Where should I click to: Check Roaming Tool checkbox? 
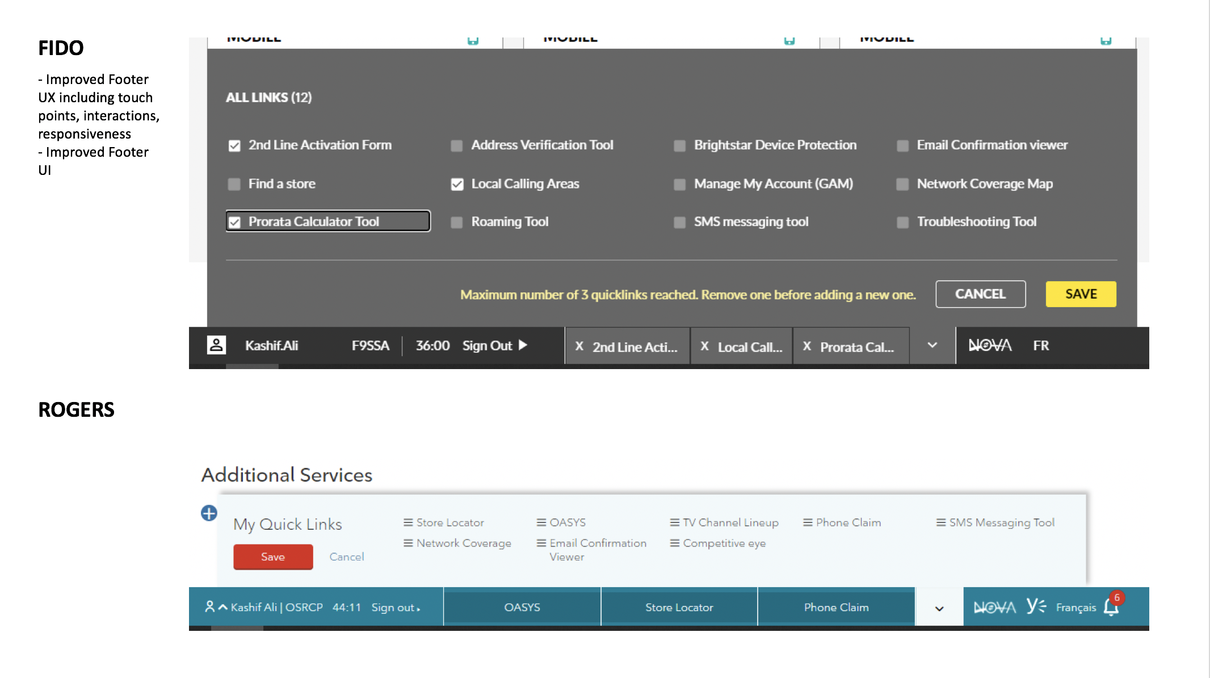coord(457,222)
